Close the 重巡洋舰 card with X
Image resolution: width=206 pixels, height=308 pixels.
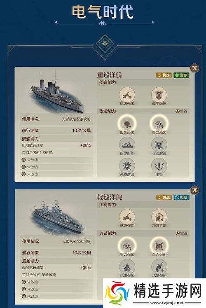[194, 68]
